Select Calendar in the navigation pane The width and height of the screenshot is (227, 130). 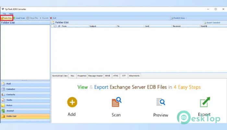click(25, 89)
